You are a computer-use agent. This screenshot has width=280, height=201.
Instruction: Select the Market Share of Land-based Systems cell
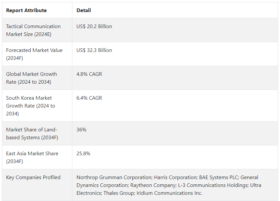[x=32, y=133]
